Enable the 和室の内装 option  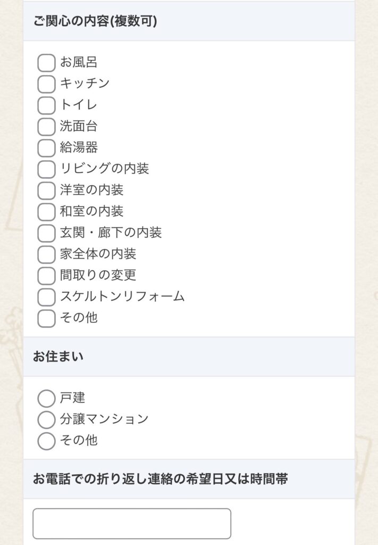click(46, 211)
